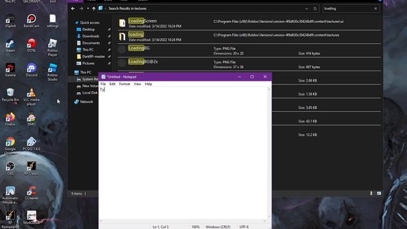
Task: Go up one folder level in Explorer
Action: click(93, 8)
